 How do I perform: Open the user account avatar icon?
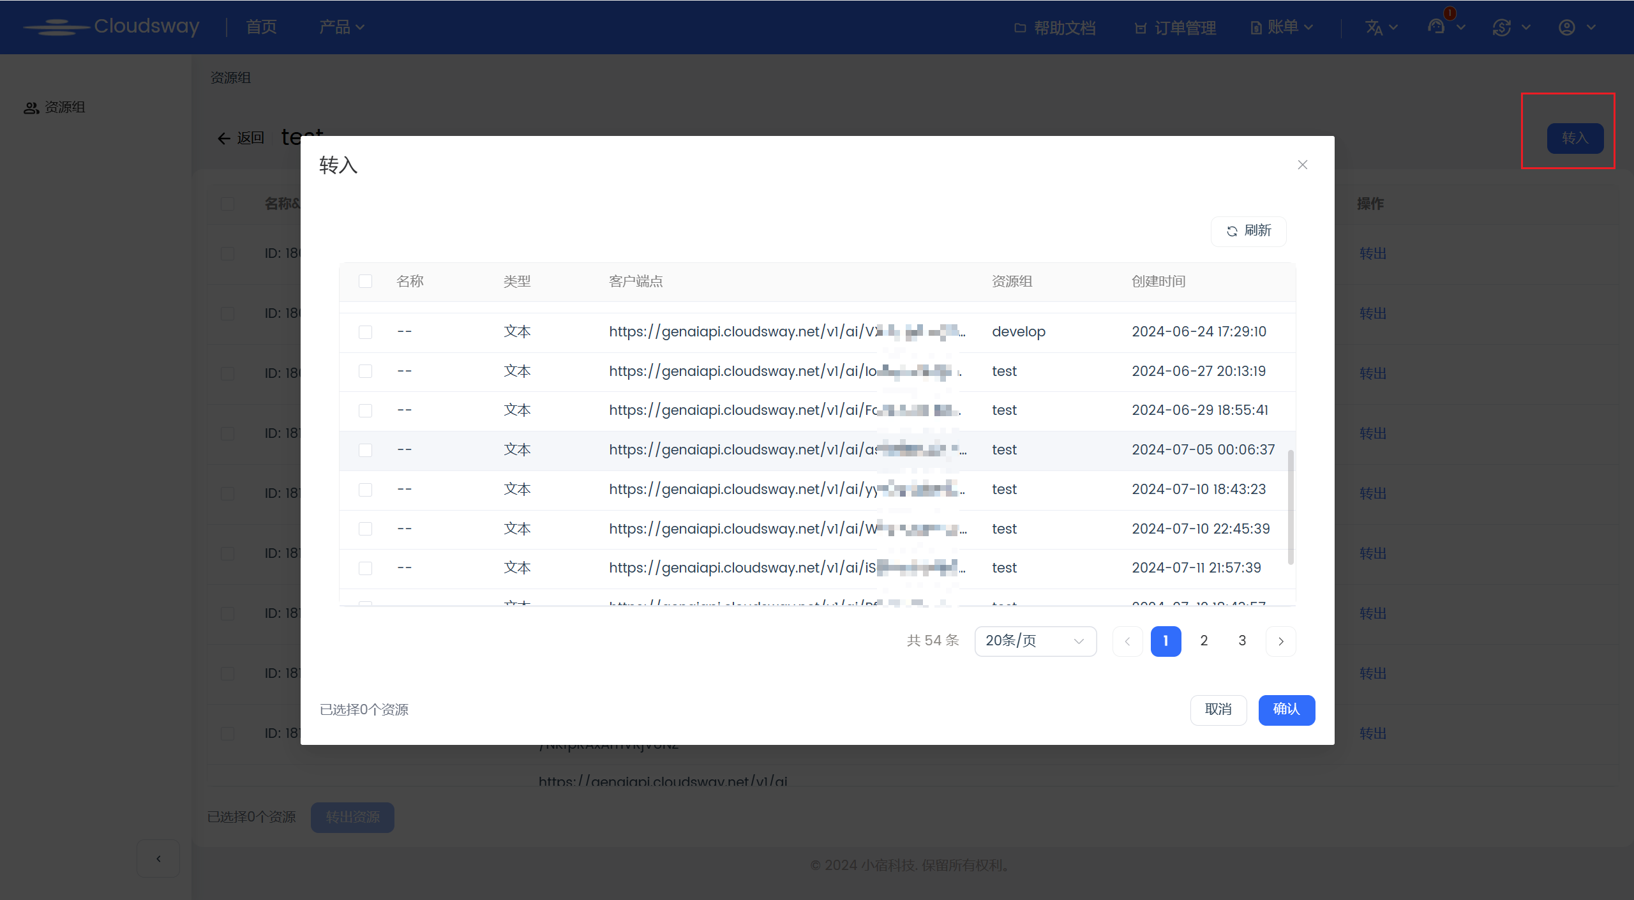point(1567,27)
